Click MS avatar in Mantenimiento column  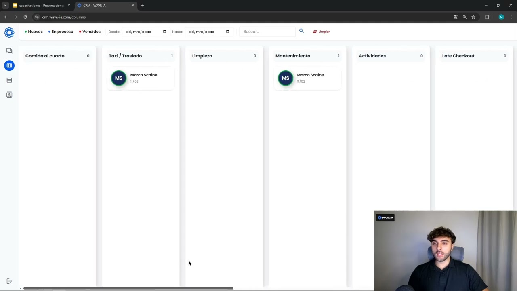286,78
